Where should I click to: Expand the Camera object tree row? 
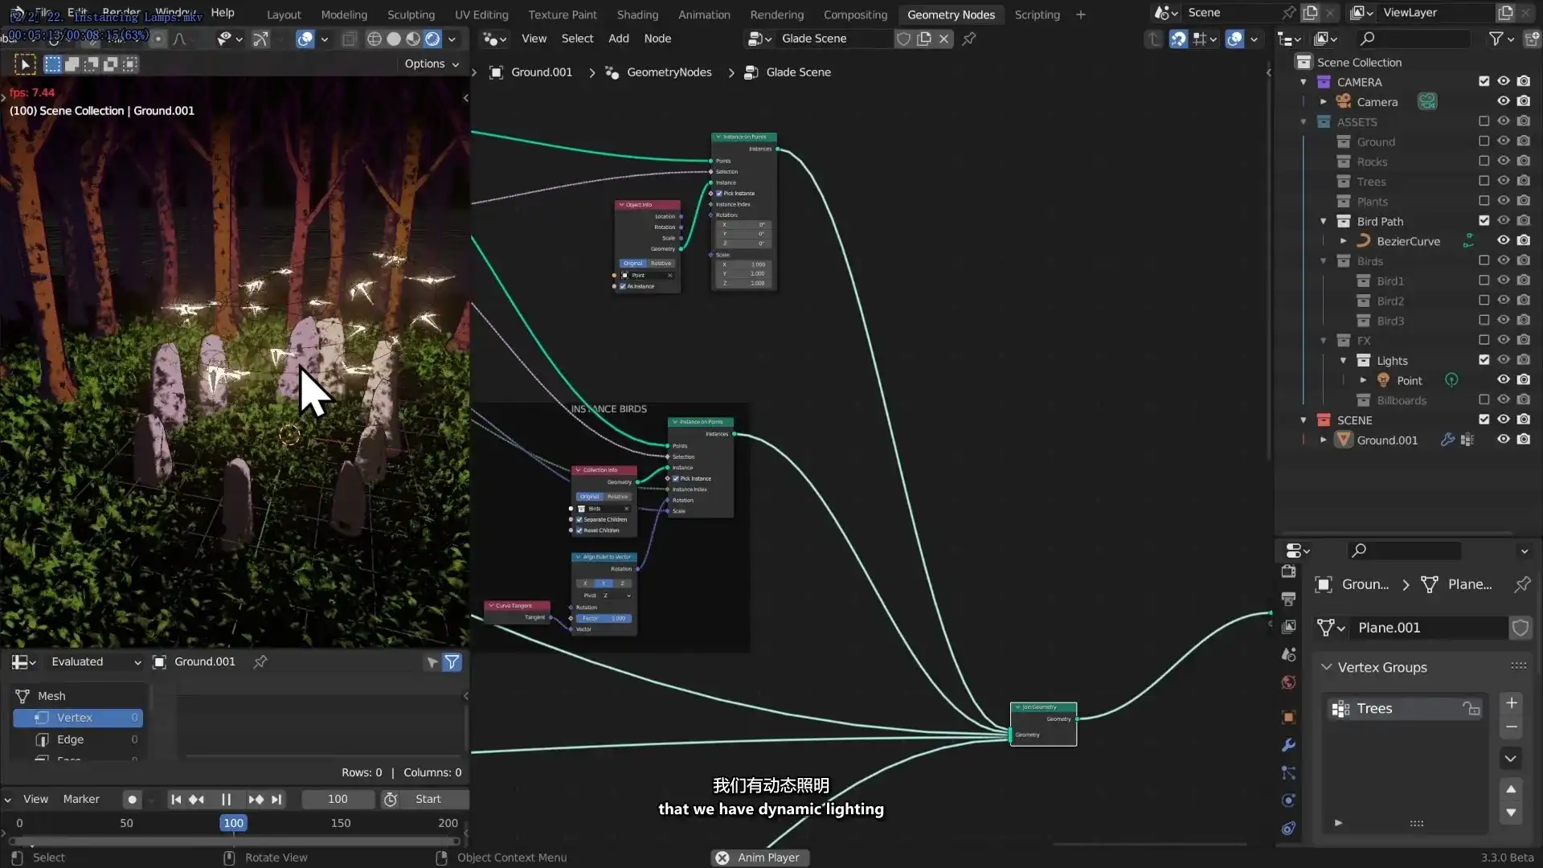pos(1323,101)
